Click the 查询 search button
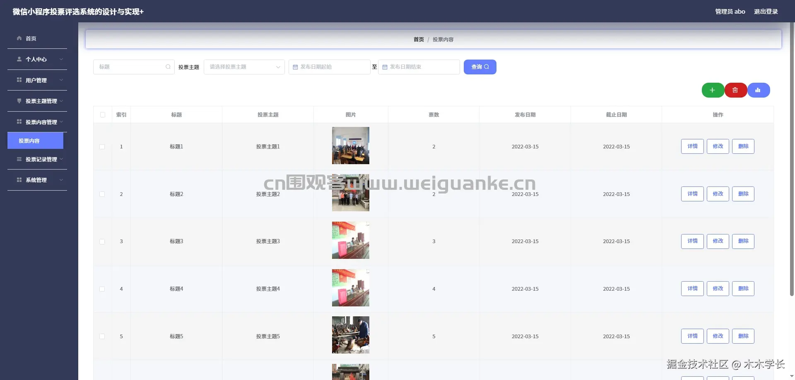This screenshot has width=795, height=380. 480,67
